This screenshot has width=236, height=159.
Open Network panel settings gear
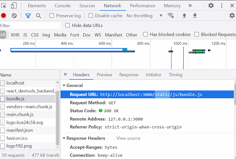point(232,15)
